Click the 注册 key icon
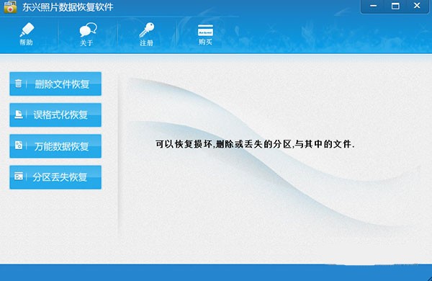 [147, 30]
